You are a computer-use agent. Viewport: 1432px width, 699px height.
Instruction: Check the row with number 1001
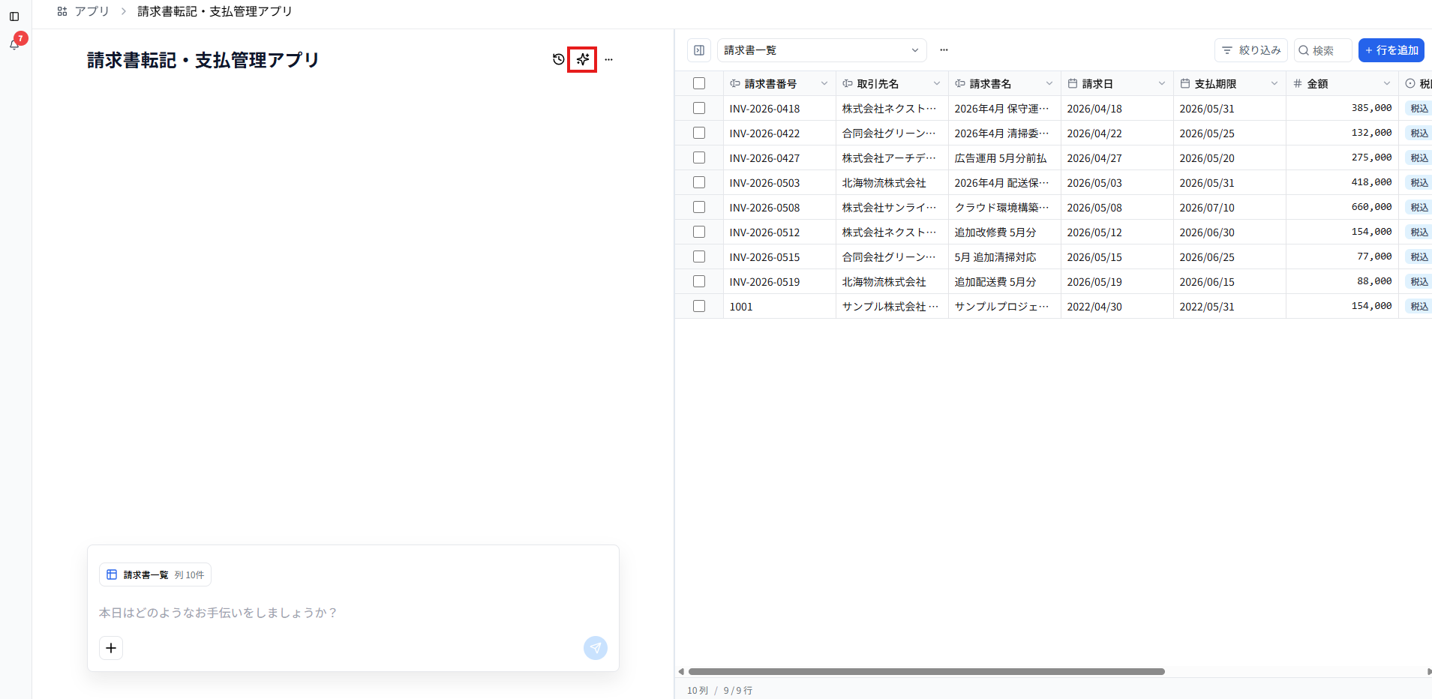click(x=699, y=306)
